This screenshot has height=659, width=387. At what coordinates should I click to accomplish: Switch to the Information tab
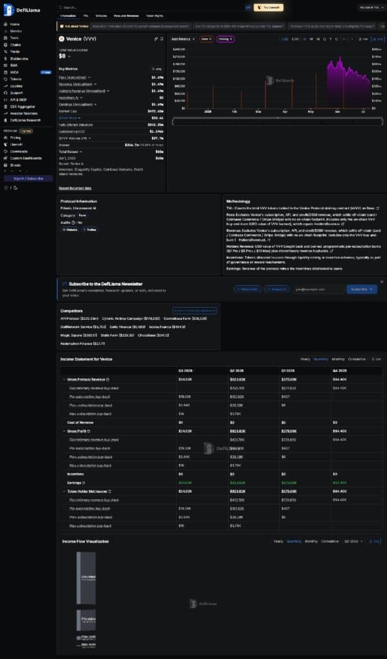pos(68,15)
